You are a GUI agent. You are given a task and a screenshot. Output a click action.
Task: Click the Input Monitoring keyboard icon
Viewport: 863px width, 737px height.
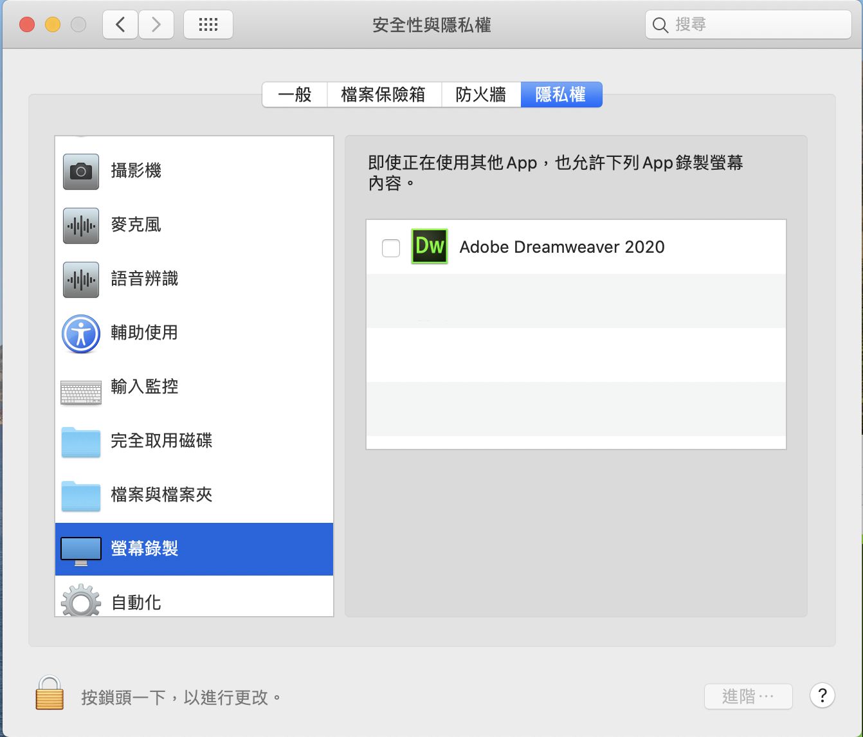81,392
